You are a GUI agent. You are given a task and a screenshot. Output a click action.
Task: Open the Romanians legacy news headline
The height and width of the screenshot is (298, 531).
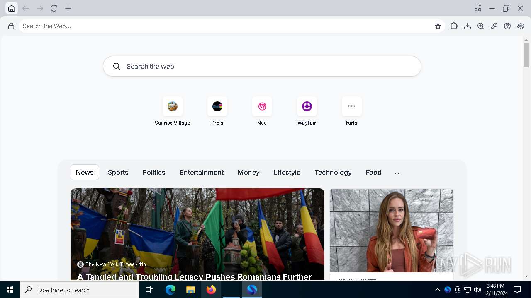pos(195,276)
